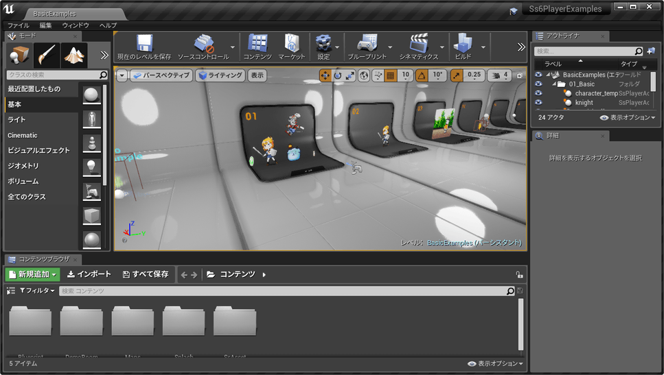Image resolution: width=664 pixels, height=375 pixels.
Task: Open the ファイル menu
Action: (x=19, y=25)
